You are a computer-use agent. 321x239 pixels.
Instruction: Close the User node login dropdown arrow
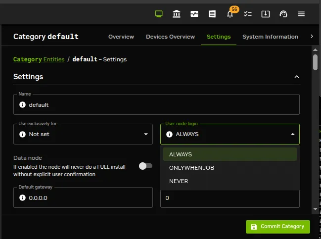click(x=293, y=134)
